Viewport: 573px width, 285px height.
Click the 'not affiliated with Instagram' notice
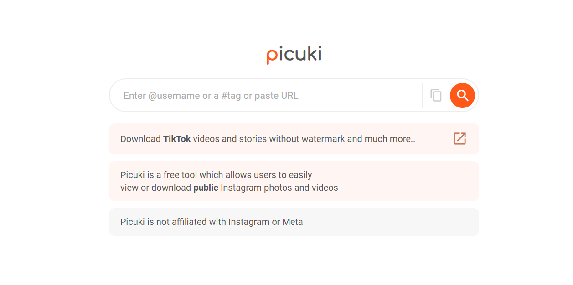[x=294, y=222]
